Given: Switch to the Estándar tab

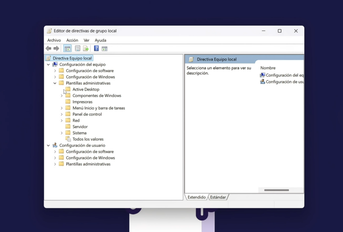Looking at the screenshot, I should [218, 197].
